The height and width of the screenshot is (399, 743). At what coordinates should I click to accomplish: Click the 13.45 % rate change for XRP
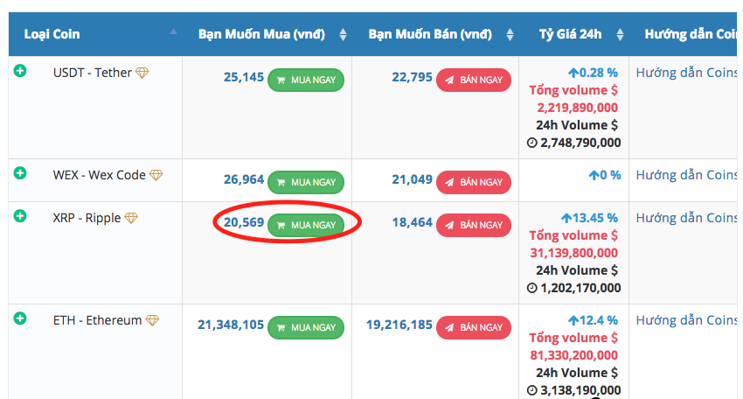pos(589,218)
